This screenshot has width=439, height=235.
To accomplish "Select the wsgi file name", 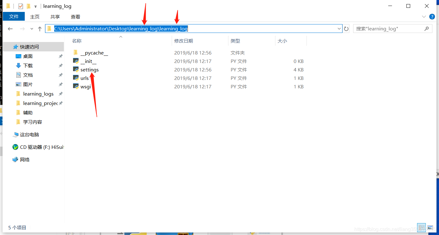I will [x=86, y=86].
